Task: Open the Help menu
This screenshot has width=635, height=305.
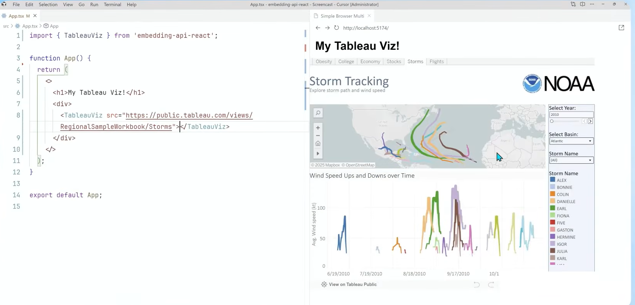Action: [131, 4]
